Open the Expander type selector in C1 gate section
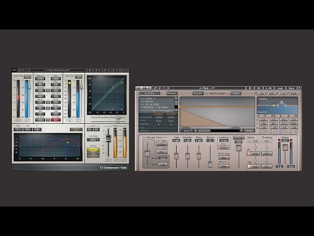 pos(56,79)
